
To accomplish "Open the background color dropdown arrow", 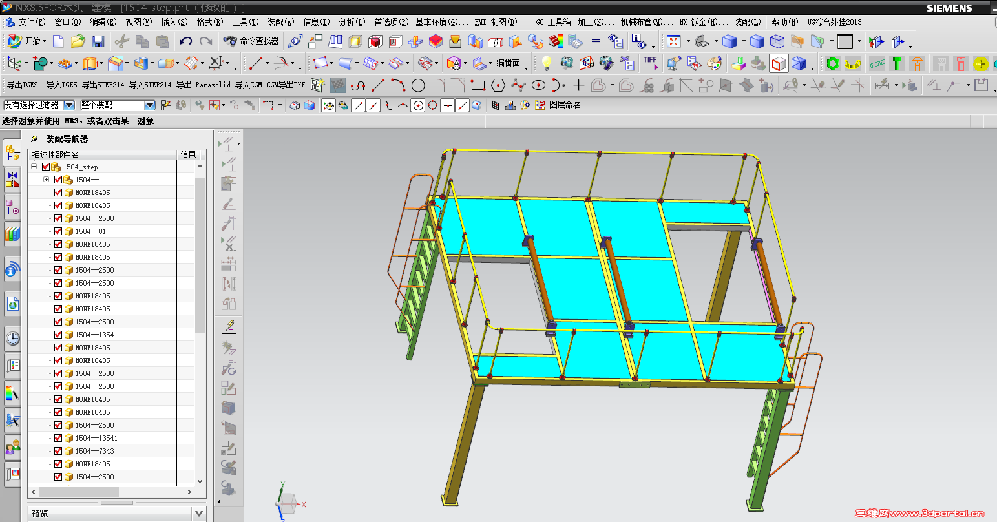I will tap(860, 42).
